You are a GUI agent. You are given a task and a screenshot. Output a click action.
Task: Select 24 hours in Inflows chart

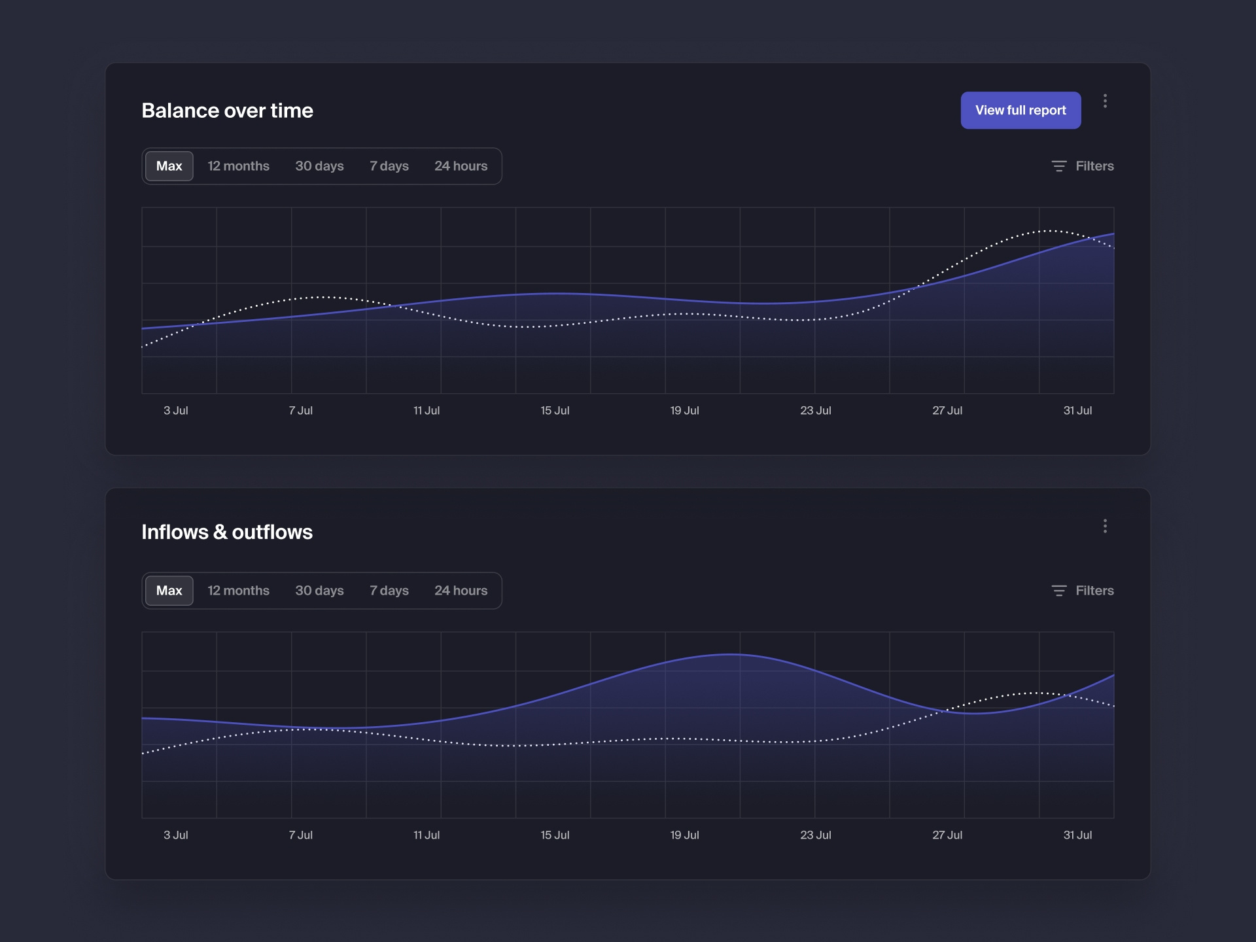pos(461,591)
